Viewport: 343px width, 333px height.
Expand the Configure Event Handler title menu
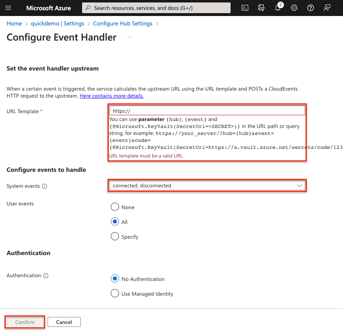[x=129, y=37]
